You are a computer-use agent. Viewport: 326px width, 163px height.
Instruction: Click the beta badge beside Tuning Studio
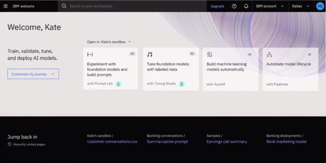pos(182,84)
